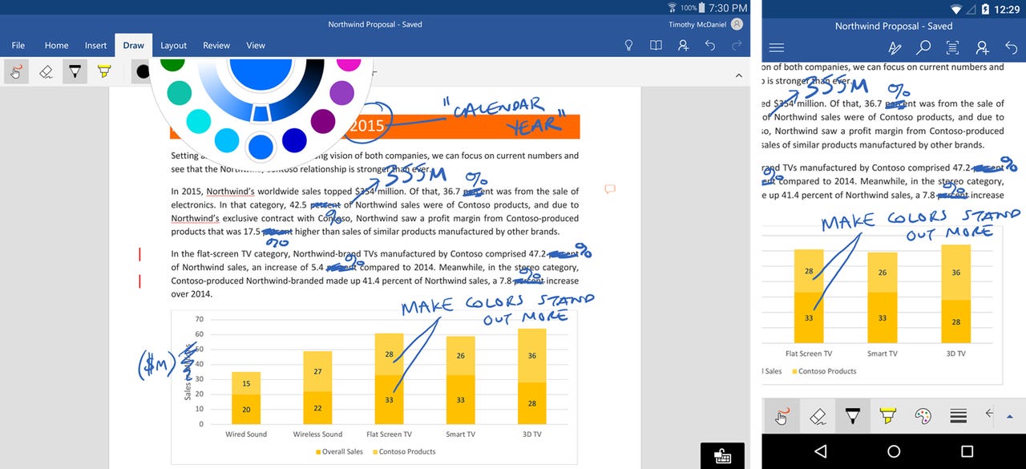Open the Review tab
Image resolution: width=1026 pixels, height=469 pixels.
[216, 46]
